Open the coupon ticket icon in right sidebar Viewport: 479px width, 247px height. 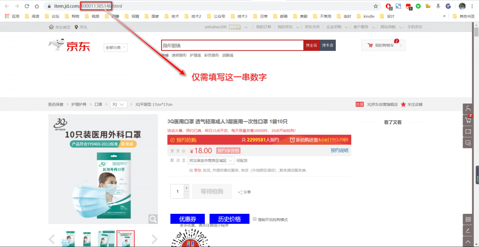pyautogui.click(x=468, y=131)
